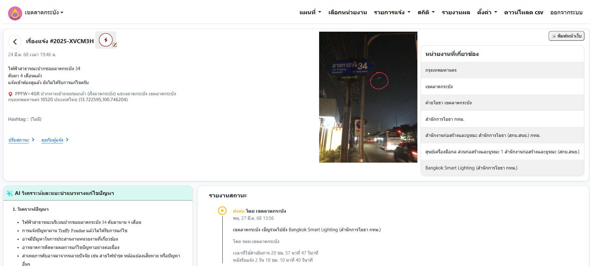Open the streetlight photo thumbnail
This screenshot has width=590, height=266.
pyautogui.click(x=368, y=97)
